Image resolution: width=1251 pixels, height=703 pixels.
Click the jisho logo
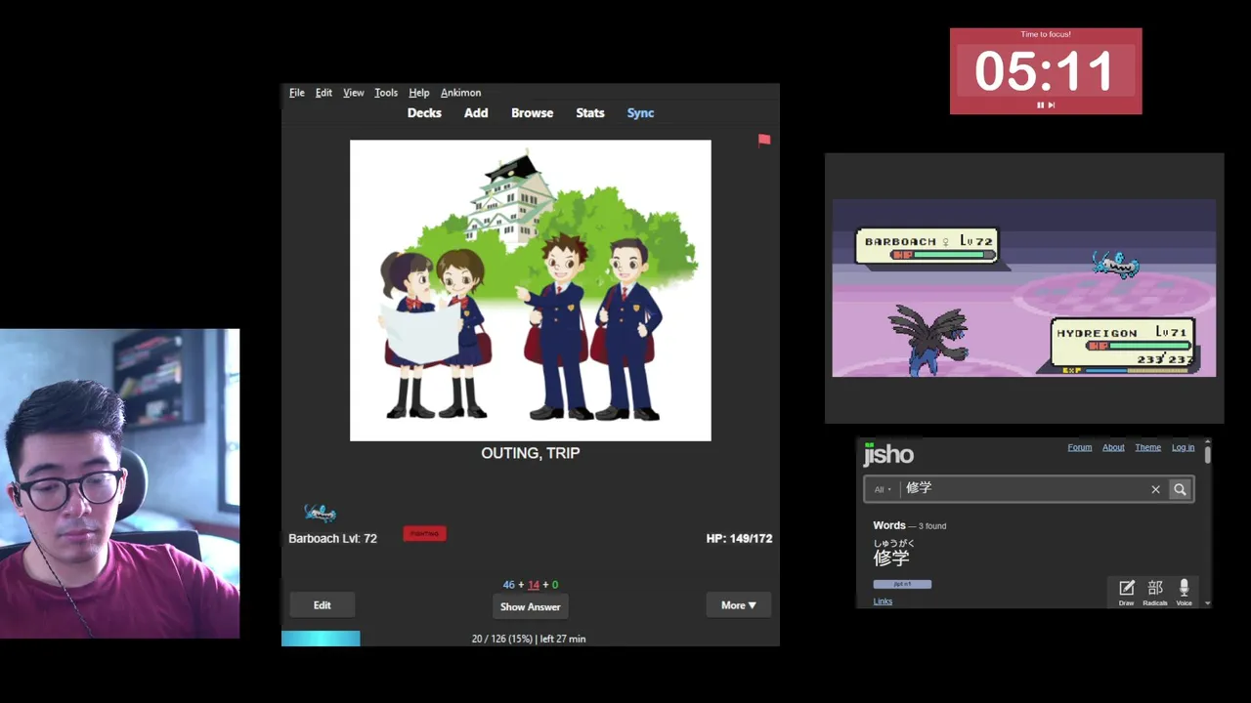click(x=888, y=454)
